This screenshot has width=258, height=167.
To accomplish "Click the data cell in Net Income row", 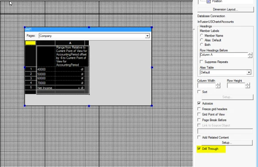I will pyautogui.click(x=70, y=88).
